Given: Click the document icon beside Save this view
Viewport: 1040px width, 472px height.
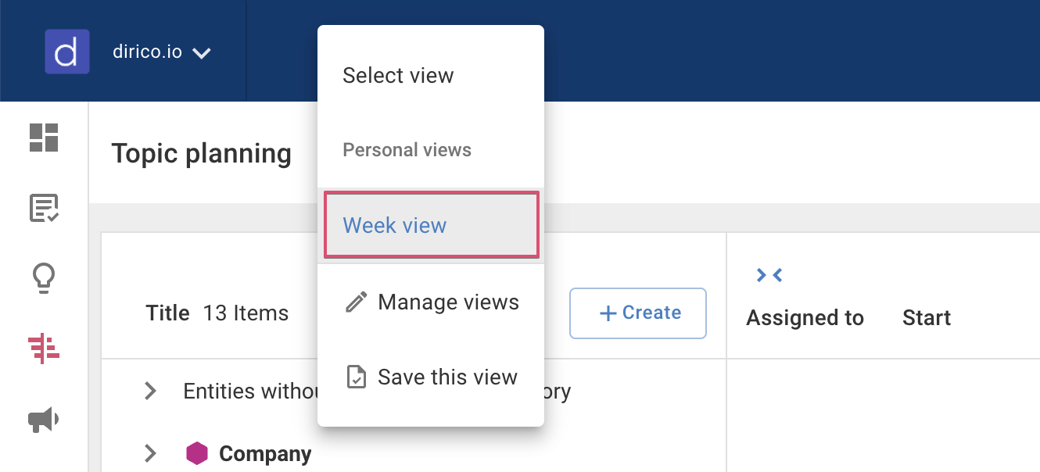Looking at the screenshot, I should (x=357, y=376).
